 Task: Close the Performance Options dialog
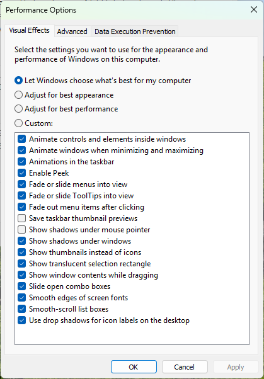pyautogui.click(x=254, y=9)
